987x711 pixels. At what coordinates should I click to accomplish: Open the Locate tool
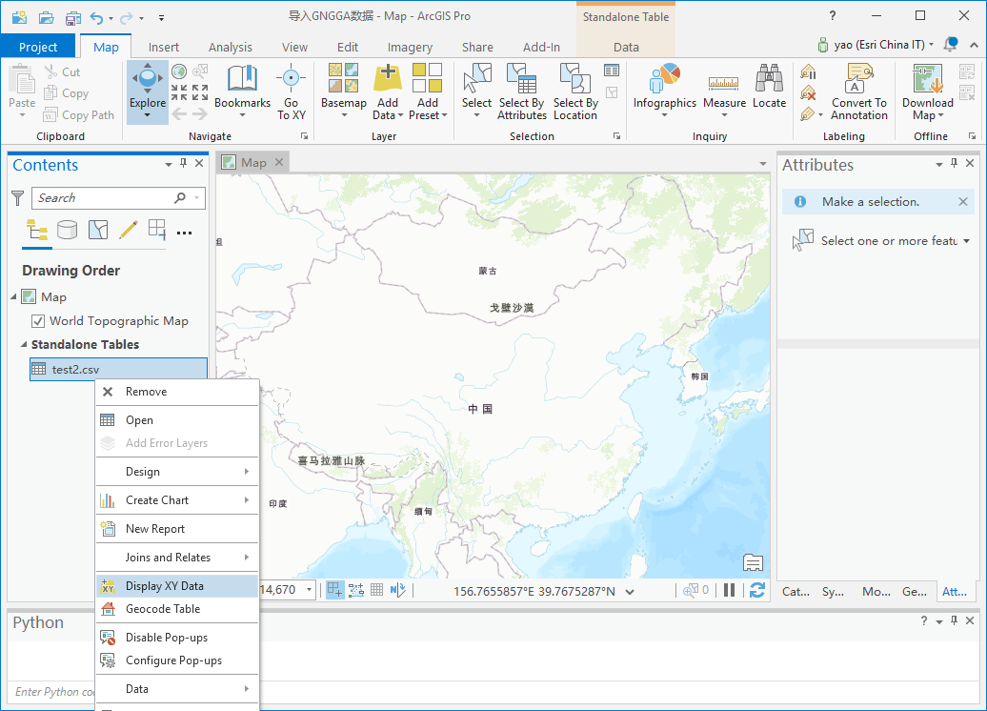769,86
